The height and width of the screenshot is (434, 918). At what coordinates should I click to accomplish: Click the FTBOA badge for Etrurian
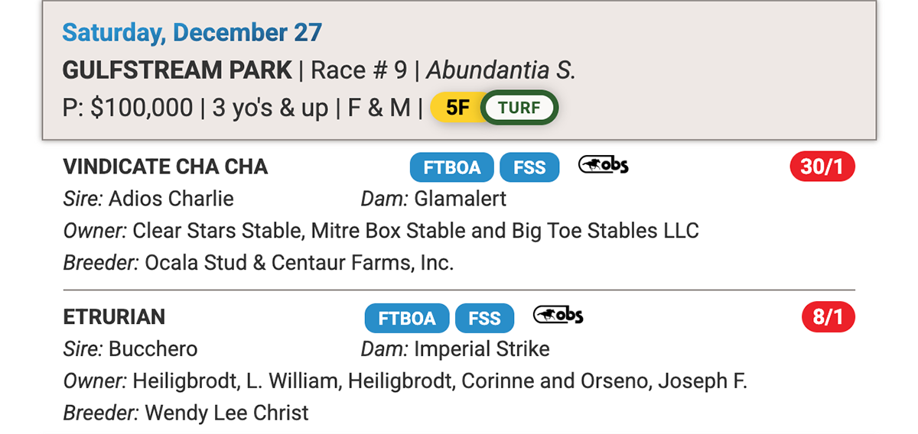point(406,318)
